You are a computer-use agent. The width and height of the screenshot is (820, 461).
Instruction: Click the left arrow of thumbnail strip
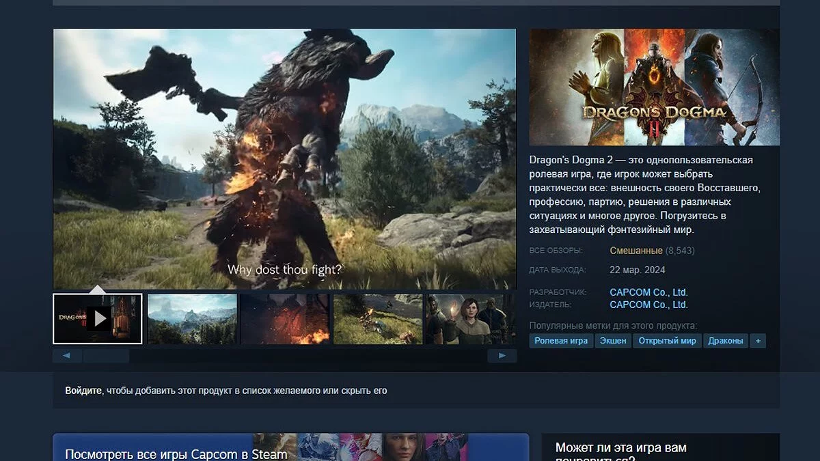(x=67, y=356)
